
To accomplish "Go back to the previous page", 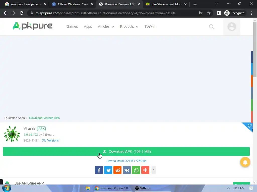I will coord(6,13).
